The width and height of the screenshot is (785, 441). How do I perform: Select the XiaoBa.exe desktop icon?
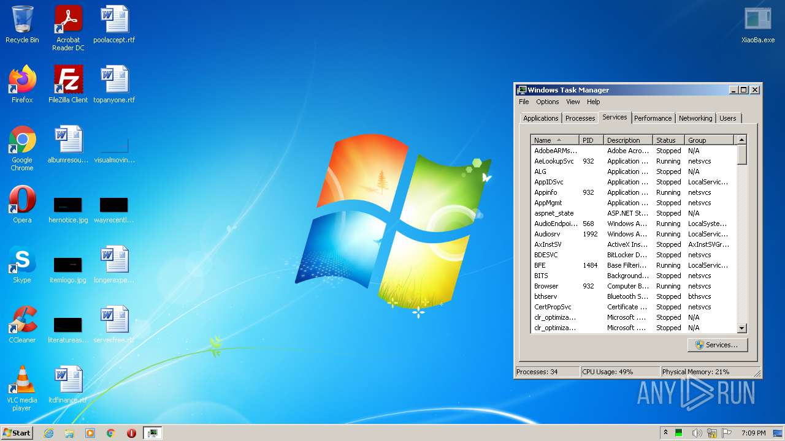758,24
